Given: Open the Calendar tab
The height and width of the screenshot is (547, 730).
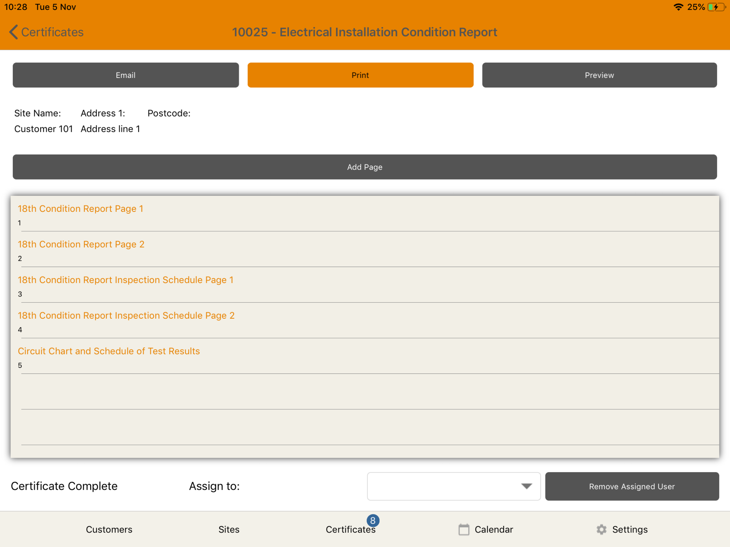Looking at the screenshot, I should point(486,529).
